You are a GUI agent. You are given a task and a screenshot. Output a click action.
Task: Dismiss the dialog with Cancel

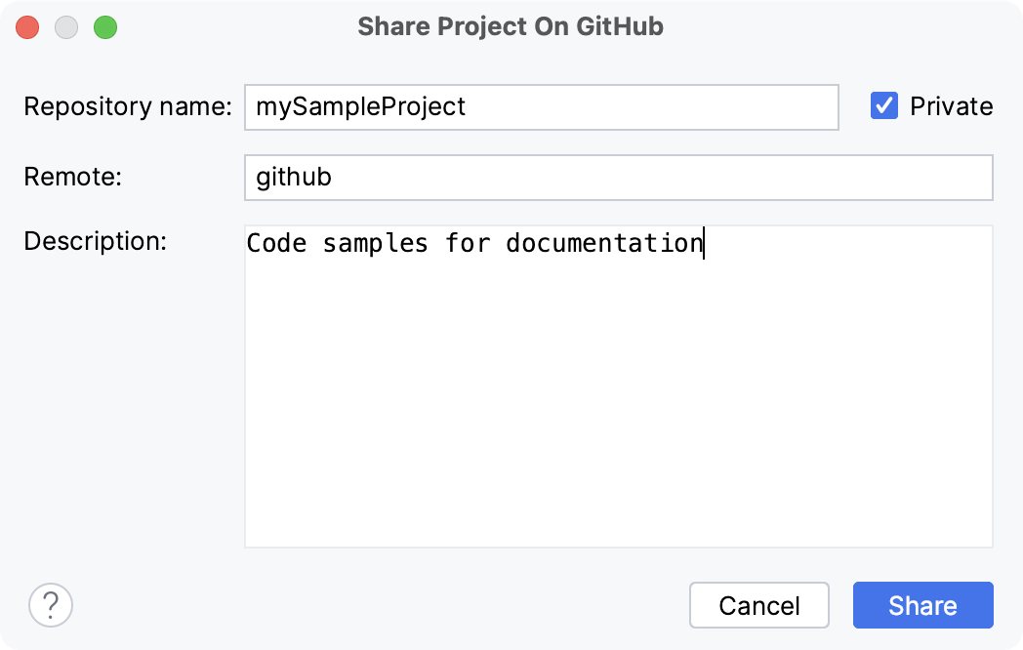point(759,605)
